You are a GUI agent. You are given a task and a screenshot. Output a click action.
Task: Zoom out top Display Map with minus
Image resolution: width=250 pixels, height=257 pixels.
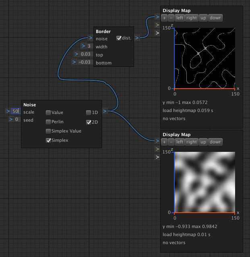[171, 18]
